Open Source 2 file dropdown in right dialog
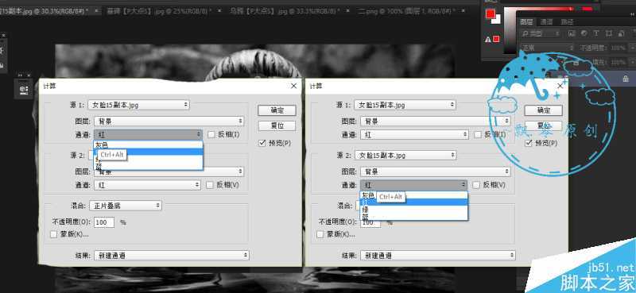 [x=405, y=155]
